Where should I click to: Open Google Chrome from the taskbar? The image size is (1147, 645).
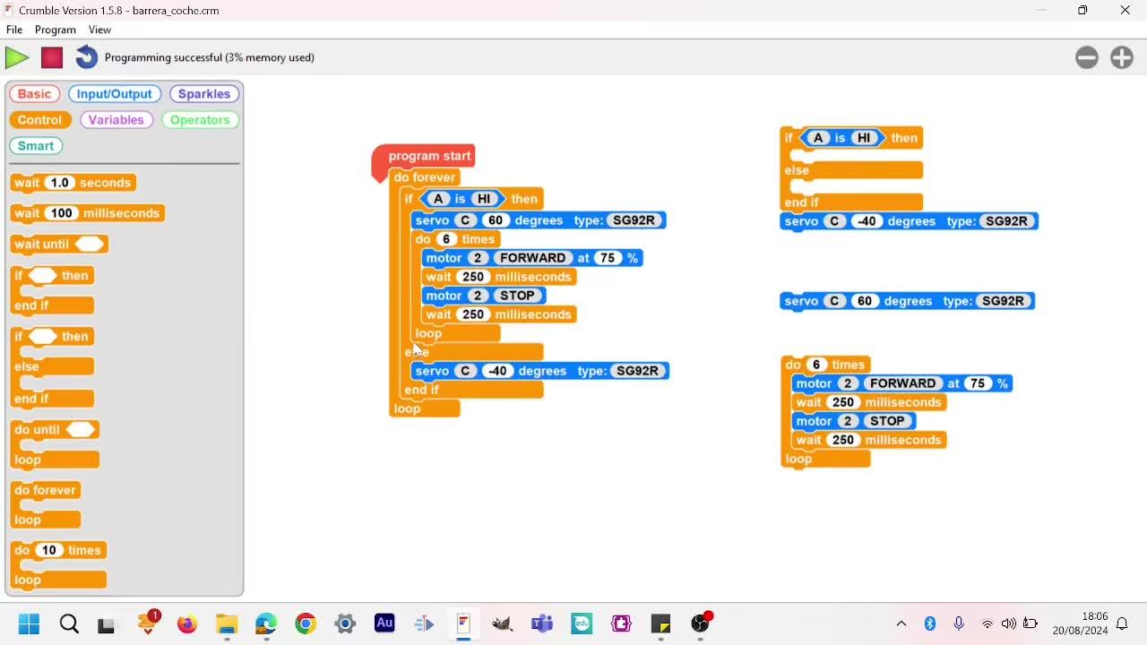306,623
